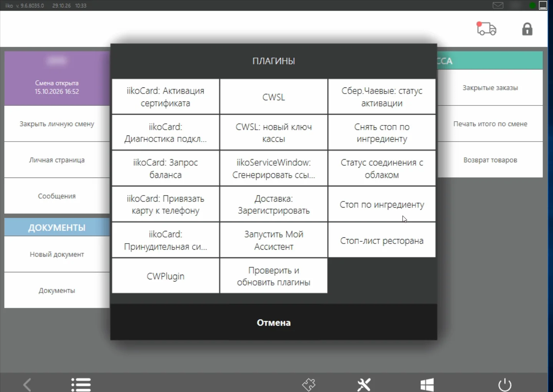The height and width of the screenshot is (392, 553).
Task: Open Стоп по ингредиенту plugin
Action: 382,204
